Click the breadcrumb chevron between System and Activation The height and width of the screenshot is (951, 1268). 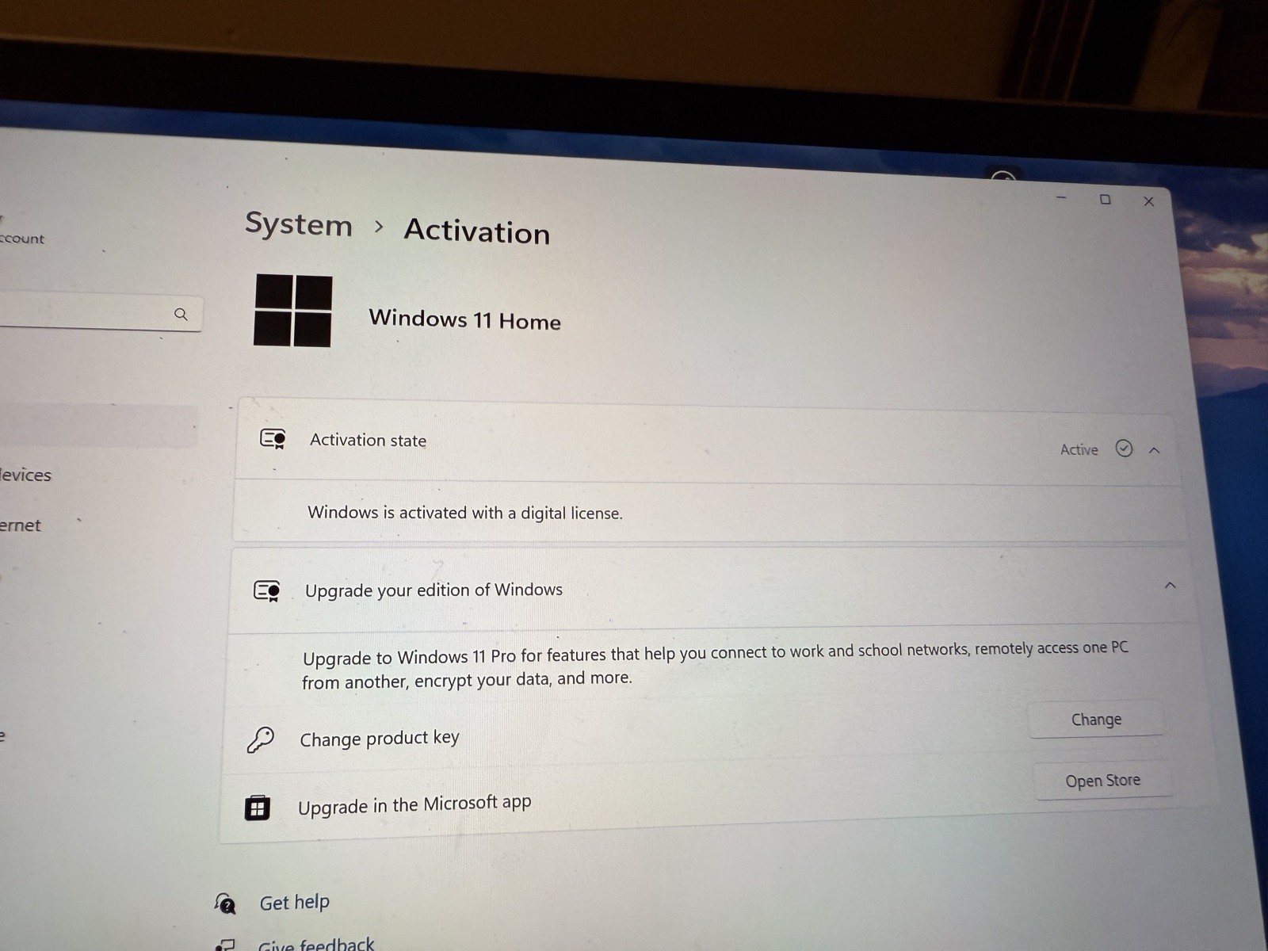[379, 227]
